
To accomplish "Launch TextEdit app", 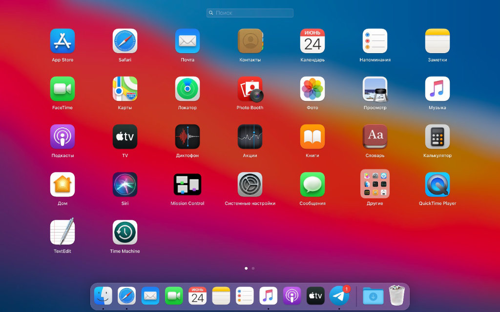I will 62,232.
